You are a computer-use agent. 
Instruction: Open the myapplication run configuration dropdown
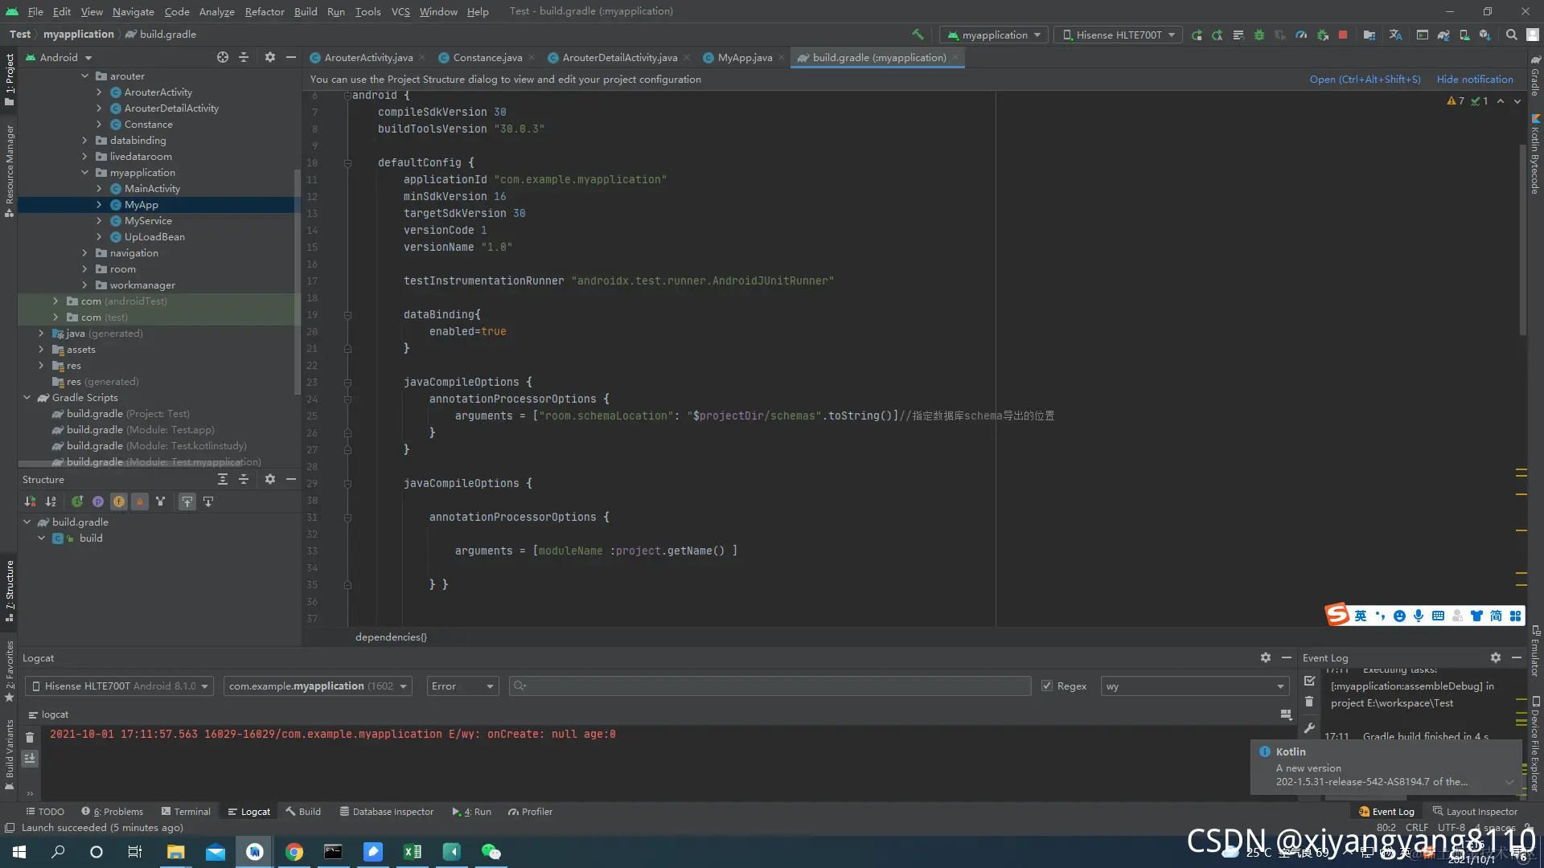pyautogui.click(x=995, y=35)
